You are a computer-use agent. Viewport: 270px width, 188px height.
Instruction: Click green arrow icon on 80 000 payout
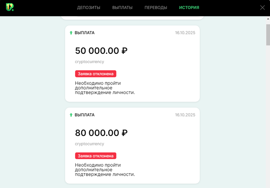pyautogui.click(x=71, y=115)
